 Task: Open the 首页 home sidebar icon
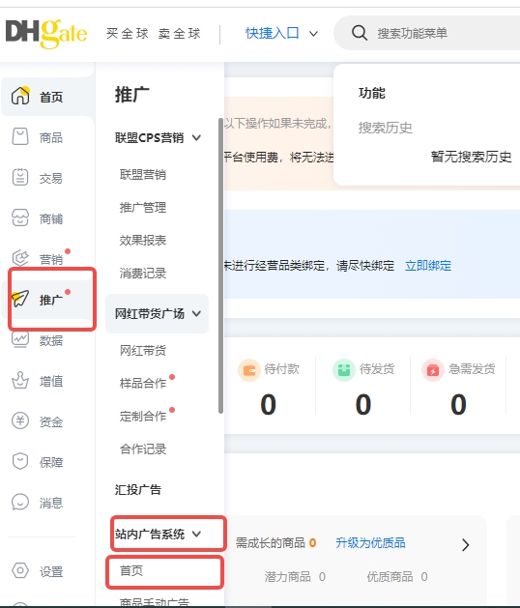tap(20, 96)
